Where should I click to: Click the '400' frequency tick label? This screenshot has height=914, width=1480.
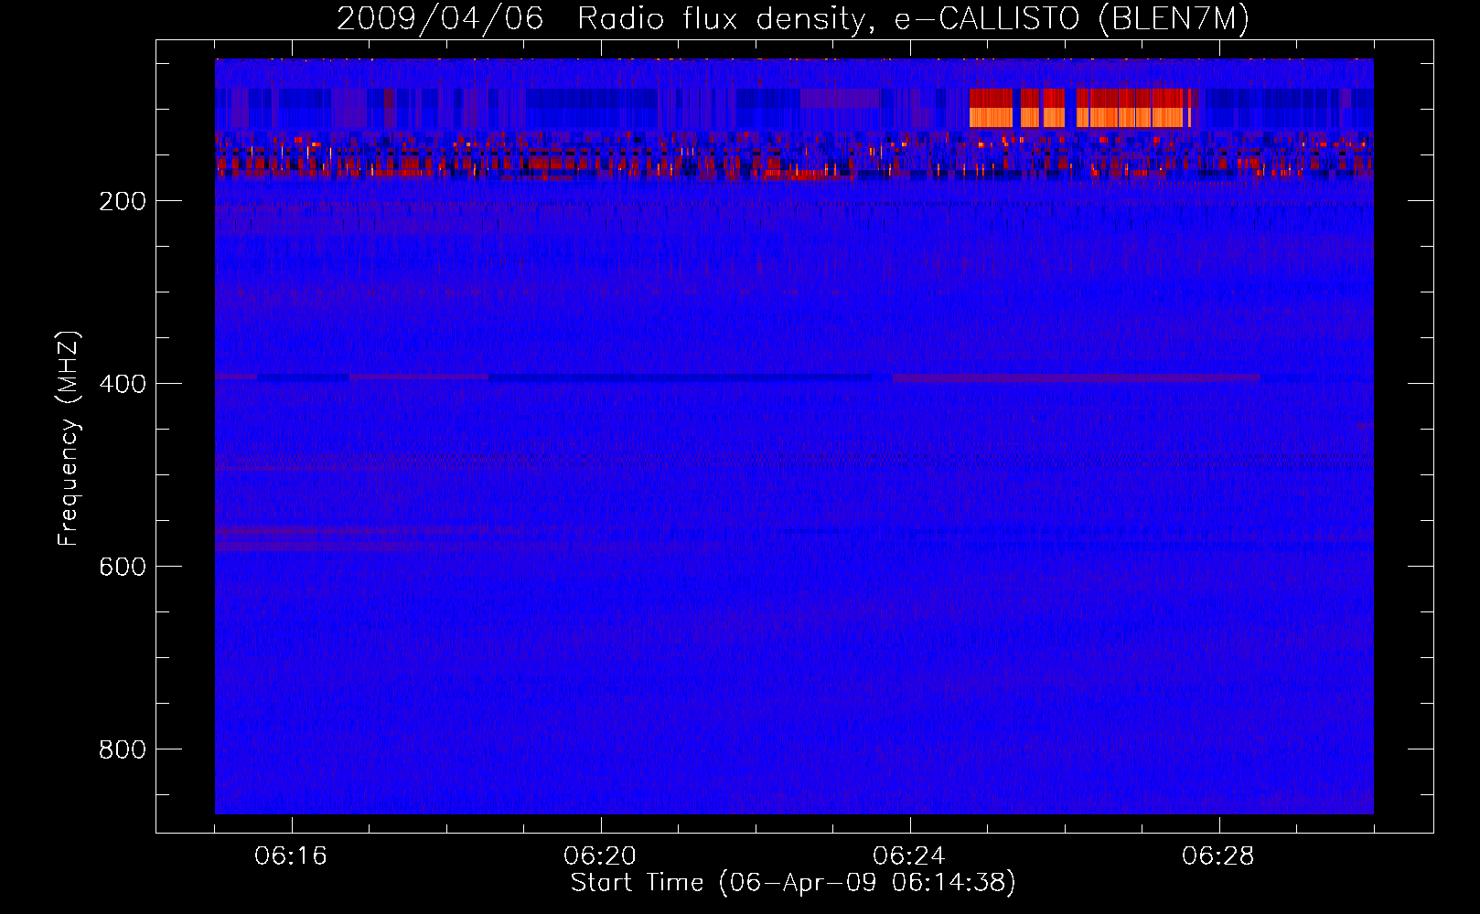click(x=123, y=384)
